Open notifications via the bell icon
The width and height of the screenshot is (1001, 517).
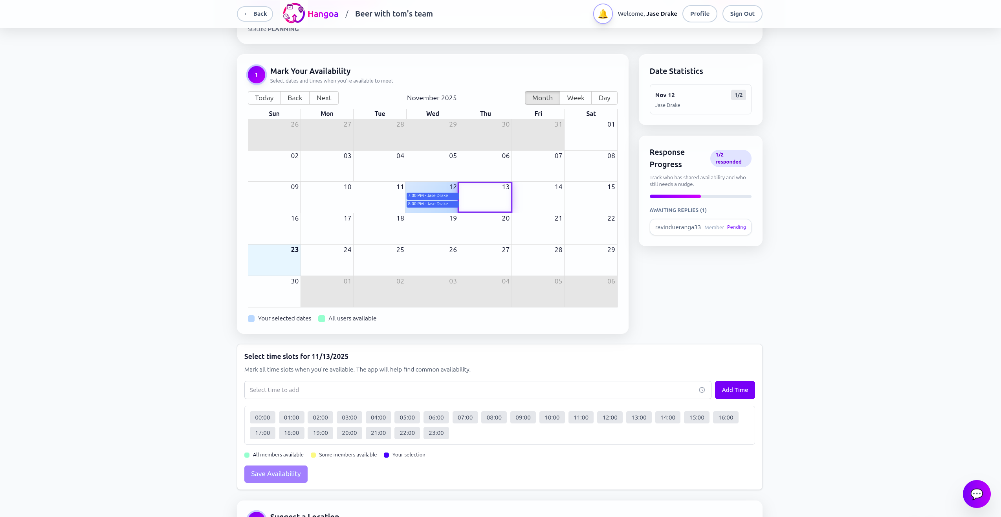pos(603,13)
